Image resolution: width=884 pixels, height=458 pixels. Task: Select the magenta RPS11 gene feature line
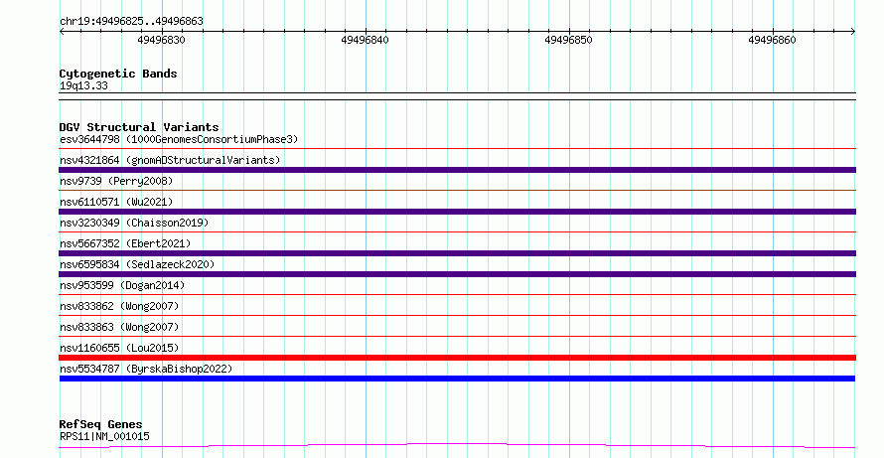457,446
